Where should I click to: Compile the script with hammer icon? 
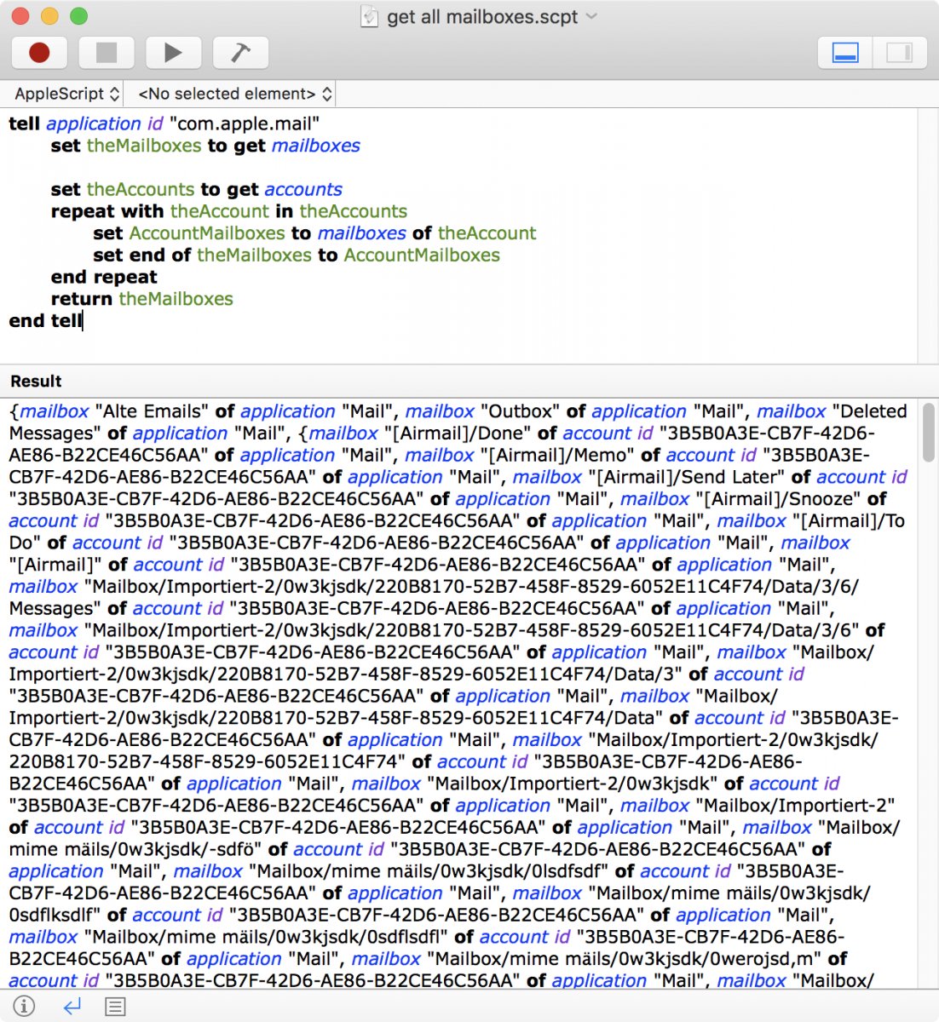[x=240, y=53]
